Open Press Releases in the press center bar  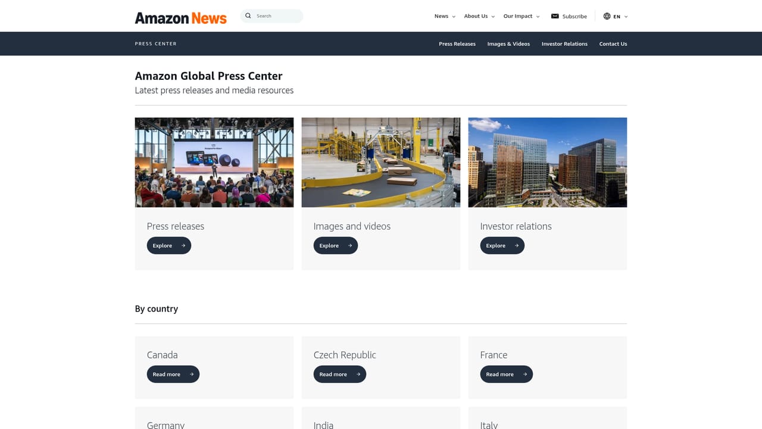[457, 44]
